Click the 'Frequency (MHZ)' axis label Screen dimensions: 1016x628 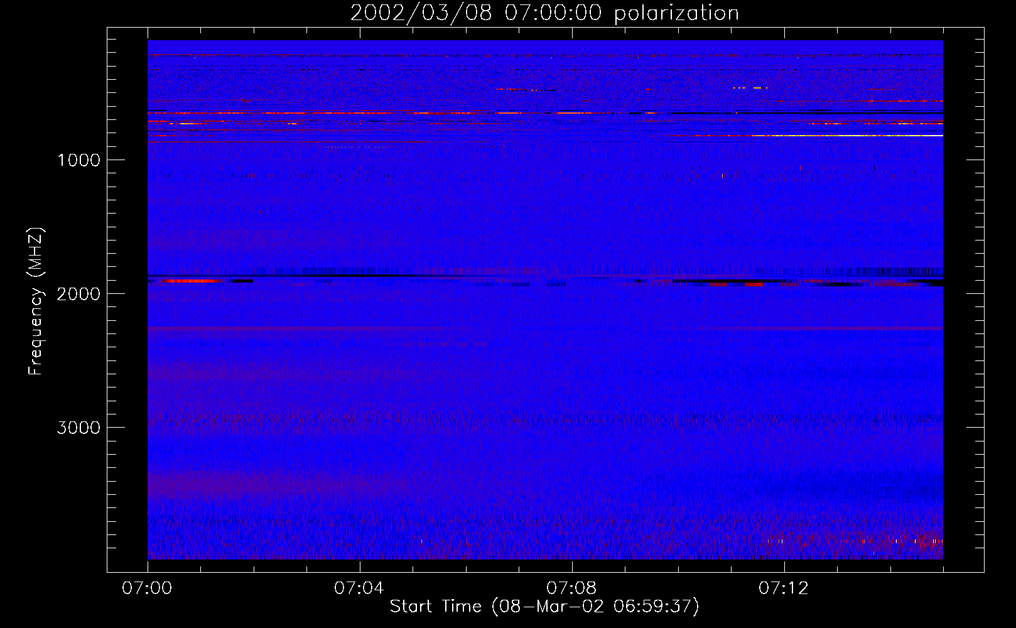coord(36,301)
